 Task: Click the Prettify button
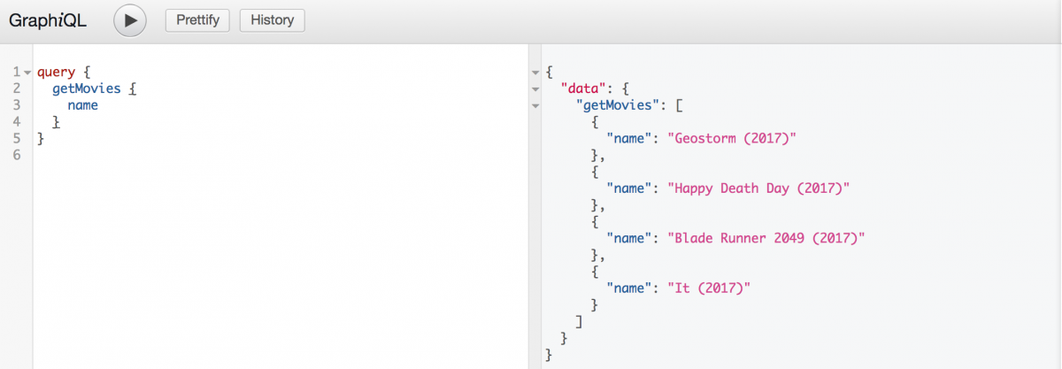[197, 20]
